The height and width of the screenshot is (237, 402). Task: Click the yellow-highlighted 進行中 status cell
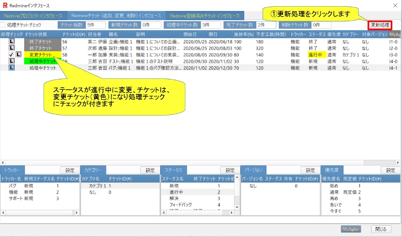coord(316,55)
